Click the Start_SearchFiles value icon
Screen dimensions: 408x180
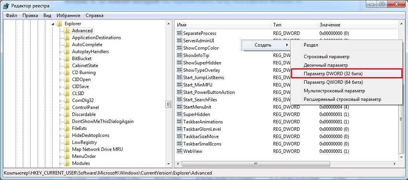coord(179,100)
